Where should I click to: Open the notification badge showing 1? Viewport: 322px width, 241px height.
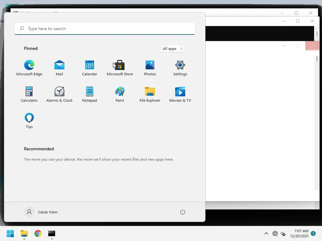tap(313, 233)
